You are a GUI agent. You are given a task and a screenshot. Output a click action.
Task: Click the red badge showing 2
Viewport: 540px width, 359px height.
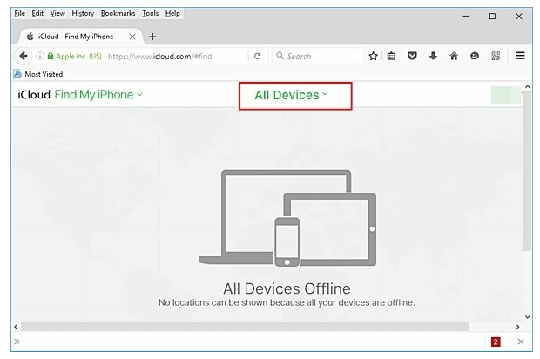coord(496,342)
